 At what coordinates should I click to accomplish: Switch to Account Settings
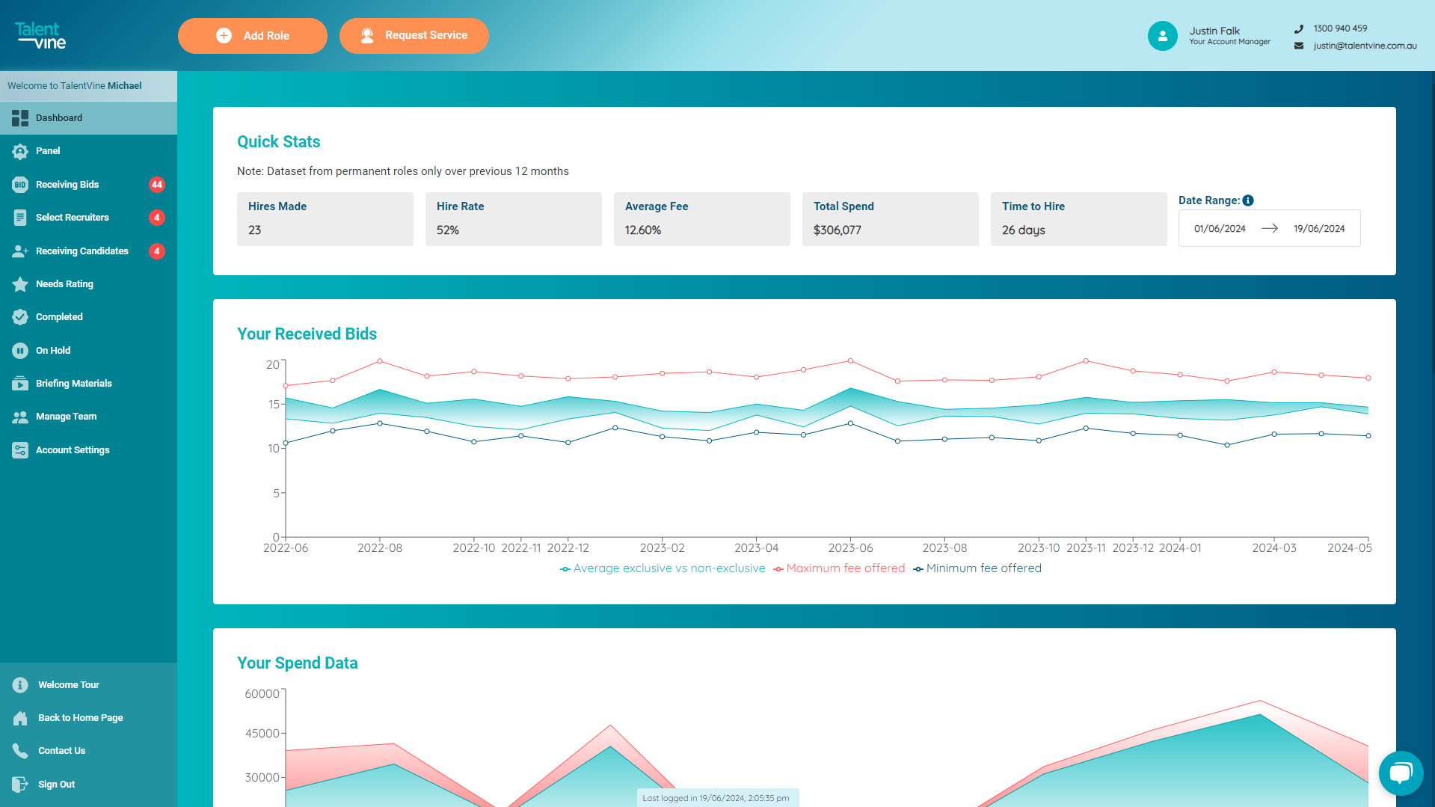coord(19,449)
